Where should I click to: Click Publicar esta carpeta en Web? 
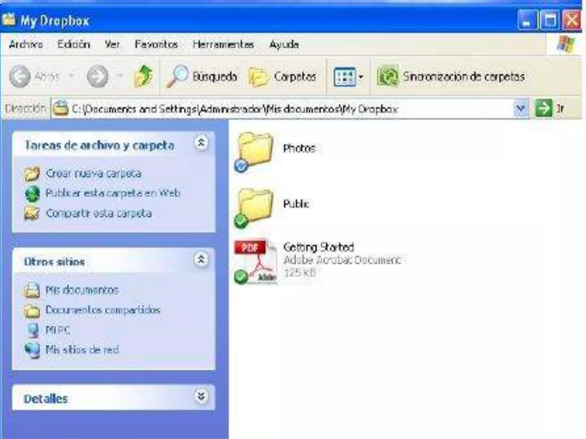point(113,193)
